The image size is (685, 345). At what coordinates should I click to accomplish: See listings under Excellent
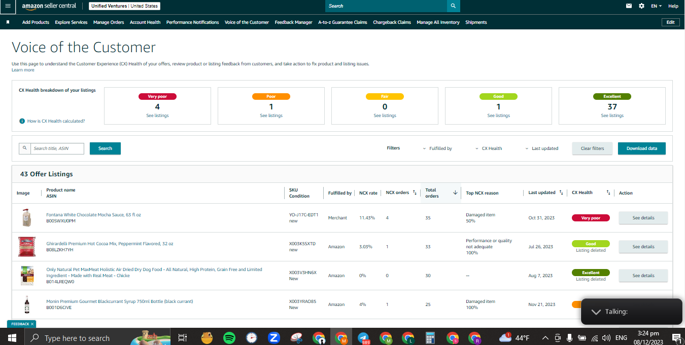tap(612, 116)
